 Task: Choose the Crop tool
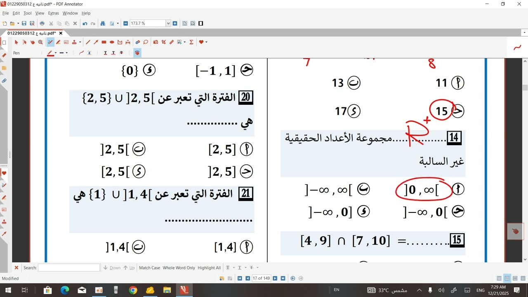click(163, 42)
